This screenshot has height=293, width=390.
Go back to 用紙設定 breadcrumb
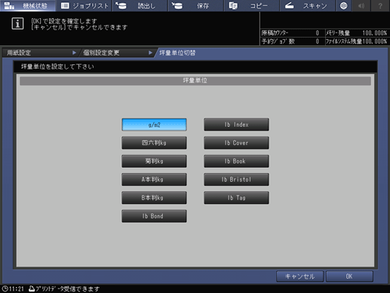[x=40, y=53]
